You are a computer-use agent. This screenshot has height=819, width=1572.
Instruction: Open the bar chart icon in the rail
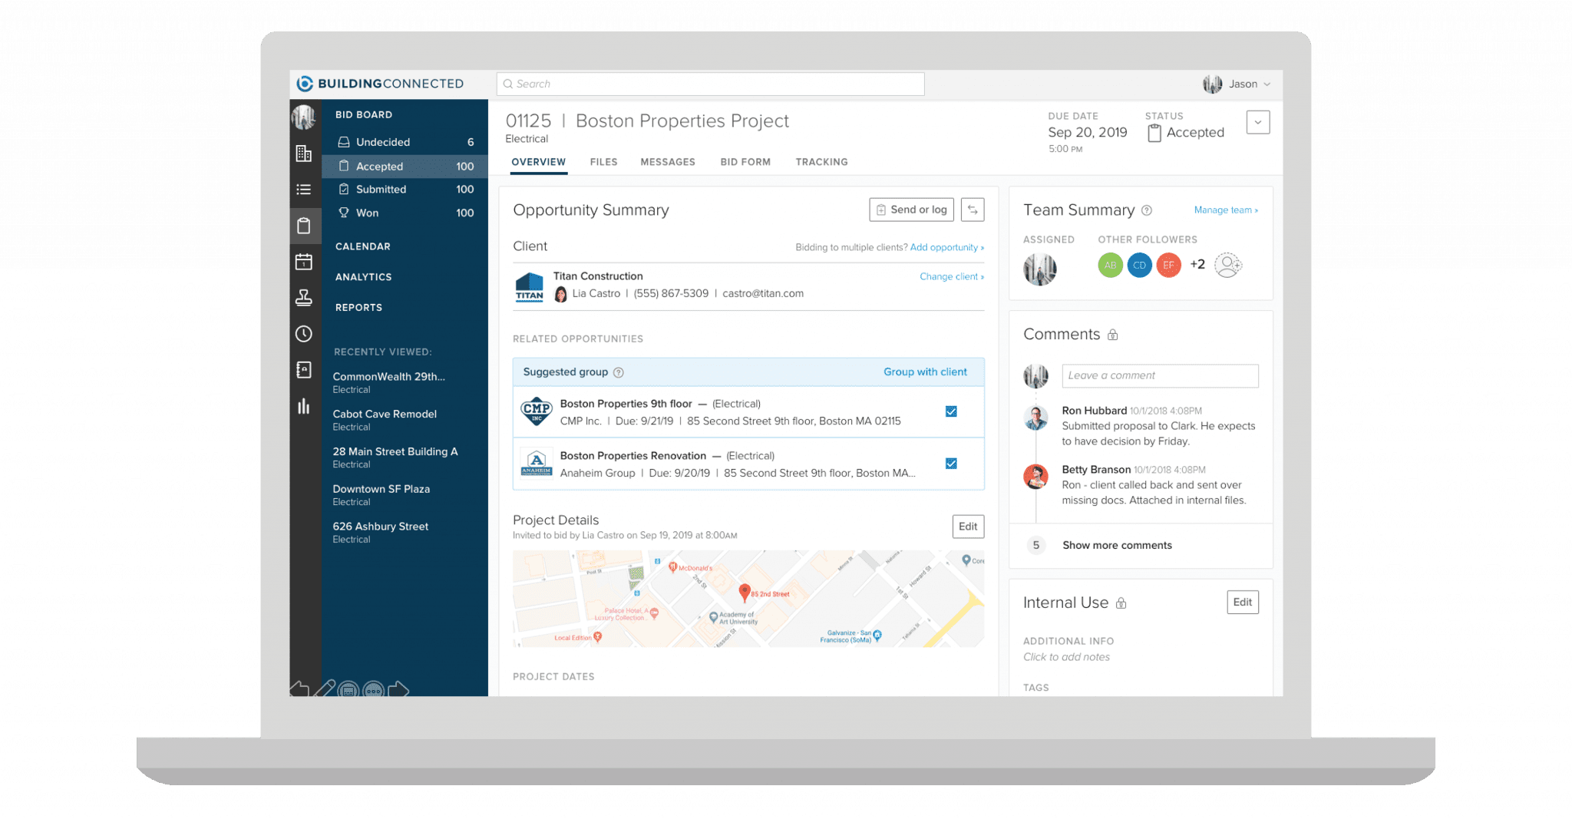point(304,406)
